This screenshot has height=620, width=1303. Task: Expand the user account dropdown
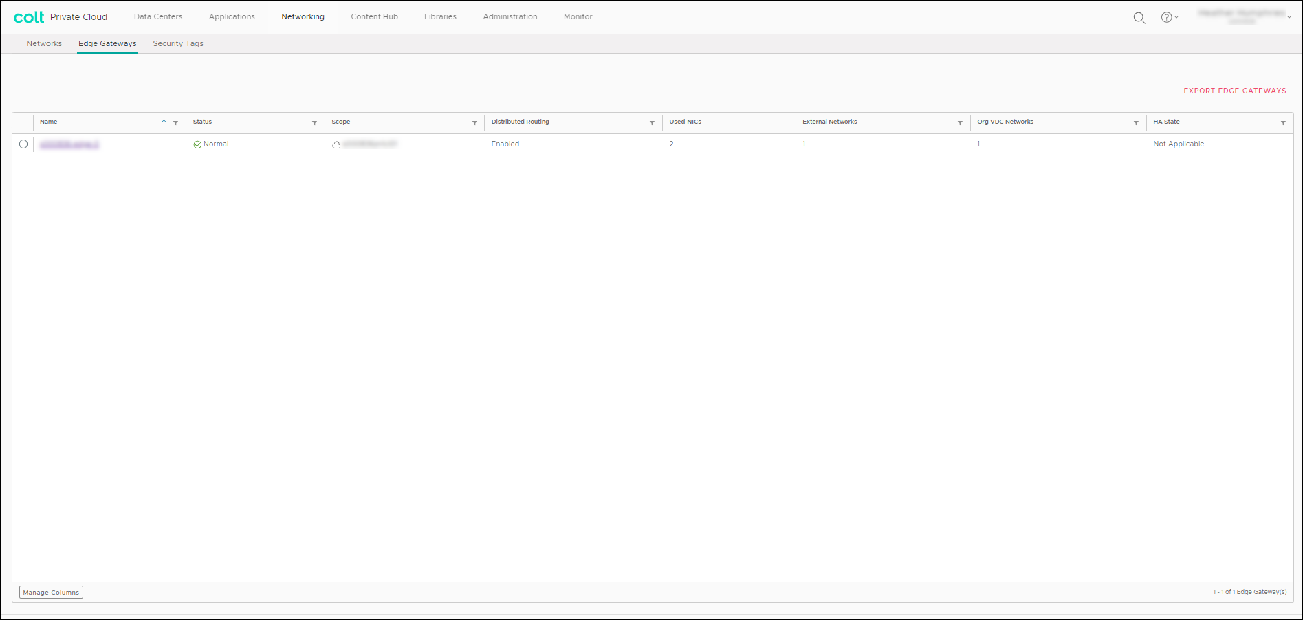click(x=1245, y=17)
